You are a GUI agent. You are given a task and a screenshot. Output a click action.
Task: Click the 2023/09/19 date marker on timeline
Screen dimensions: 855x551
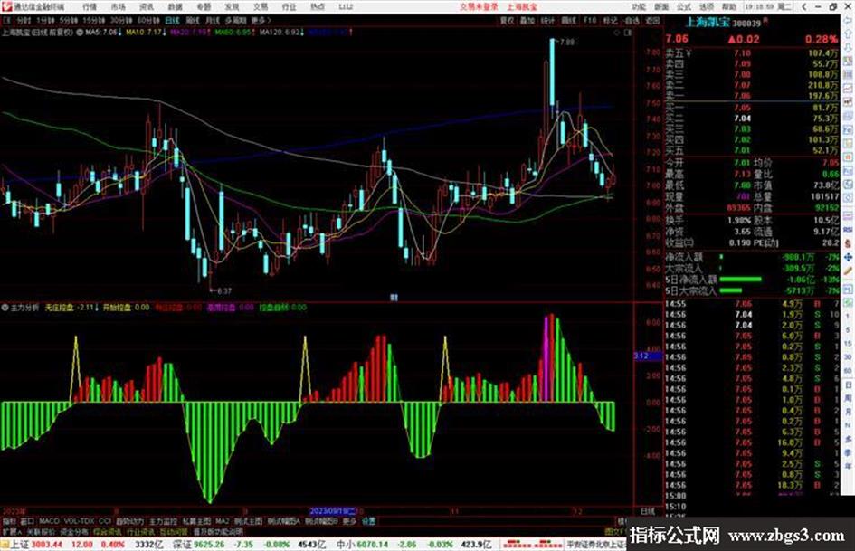333,511
